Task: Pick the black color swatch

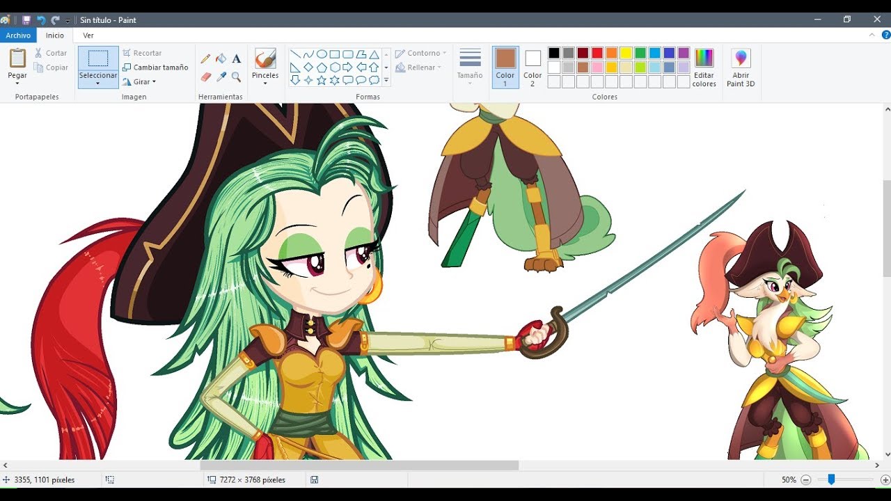Action: (554, 53)
